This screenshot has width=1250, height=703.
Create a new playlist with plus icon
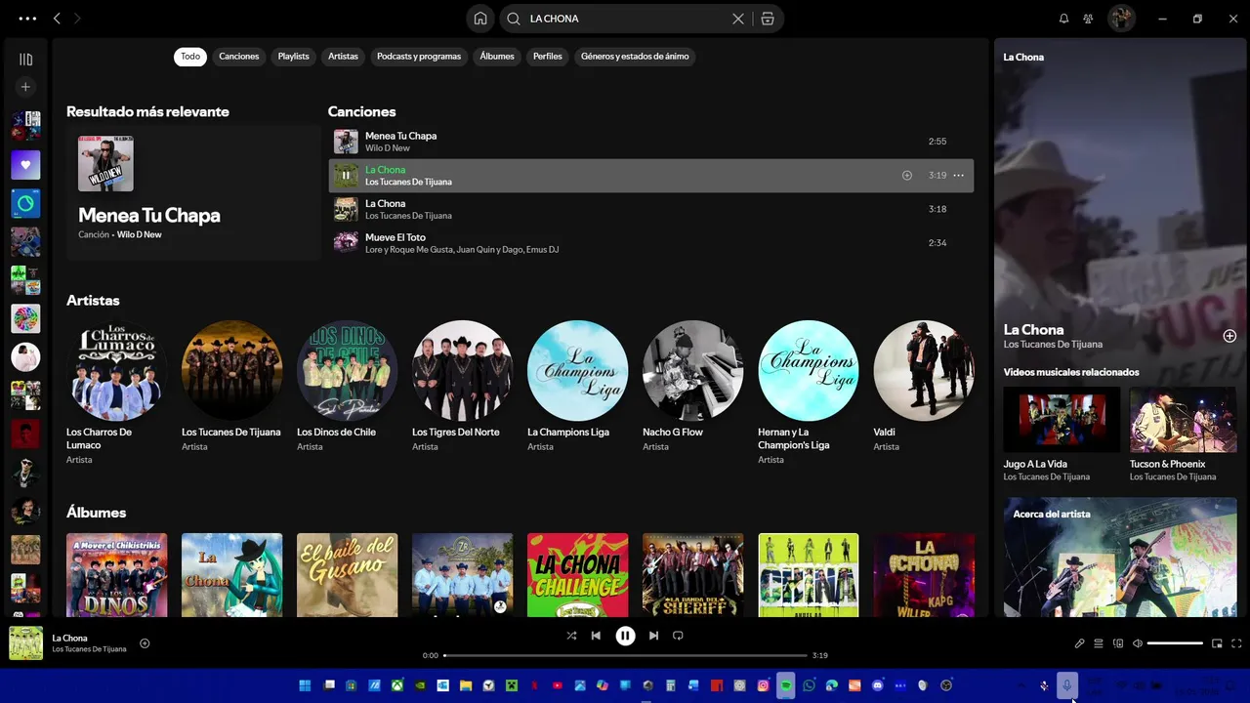(26, 87)
